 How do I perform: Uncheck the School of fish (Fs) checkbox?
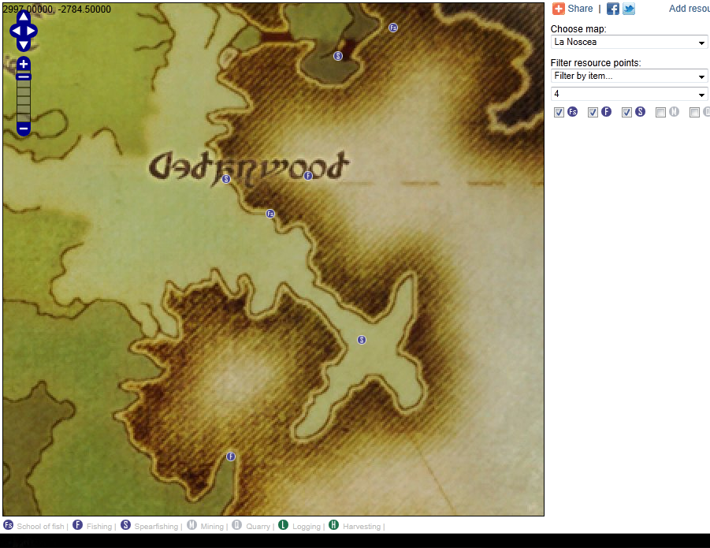click(559, 113)
